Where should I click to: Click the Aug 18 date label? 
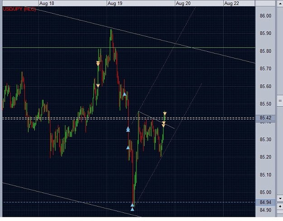[47, 4]
